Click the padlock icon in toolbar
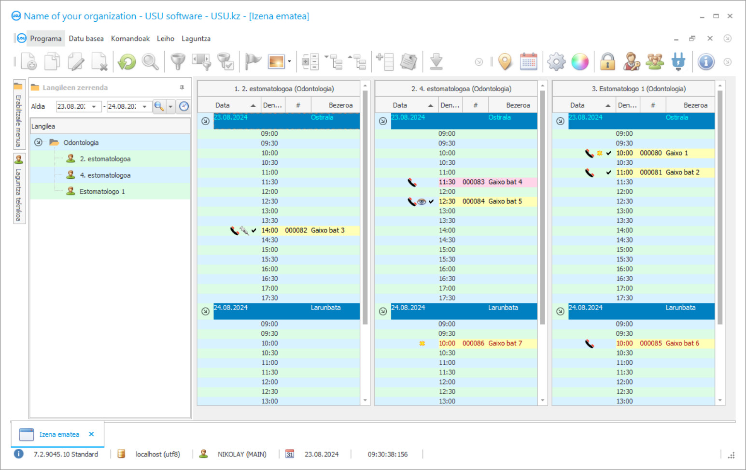The height and width of the screenshot is (470, 746). (607, 62)
